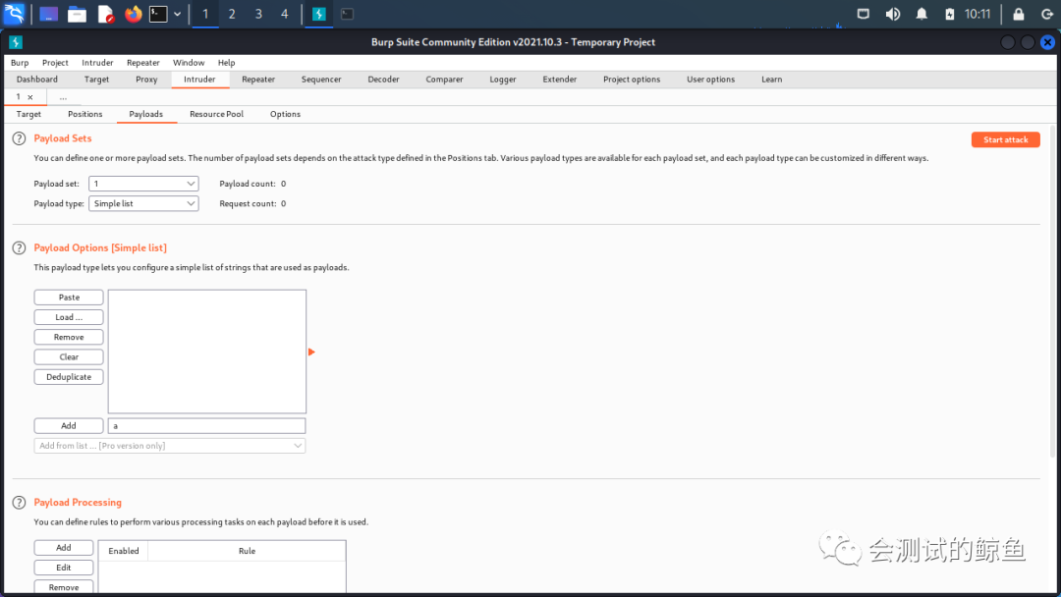Open the Positions sub-tab
The image size is (1061, 597).
pyautogui.click(x=85, y=114)
